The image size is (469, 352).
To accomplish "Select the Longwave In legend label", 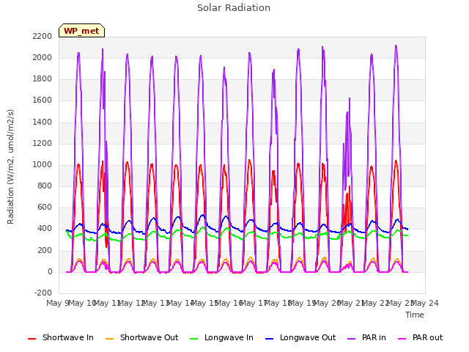I will (229, 337).
